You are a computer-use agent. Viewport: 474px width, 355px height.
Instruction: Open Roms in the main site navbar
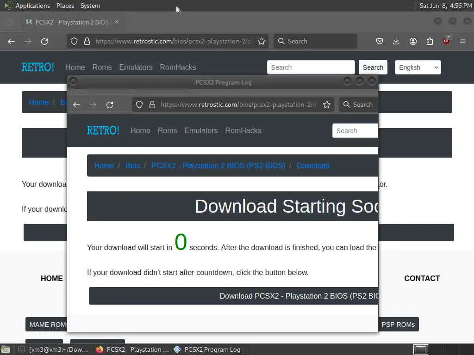point(102,67)
